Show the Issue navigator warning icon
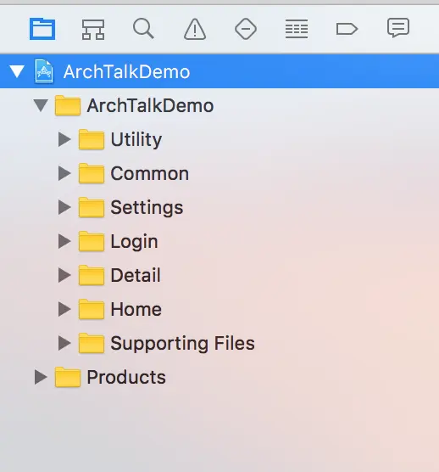The width and height of the screenshot is (439, 472). 195,29
